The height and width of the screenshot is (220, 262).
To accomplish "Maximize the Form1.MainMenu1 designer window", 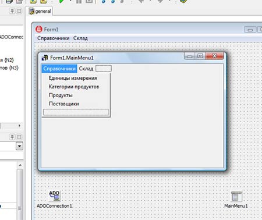I will click(200, 56).
